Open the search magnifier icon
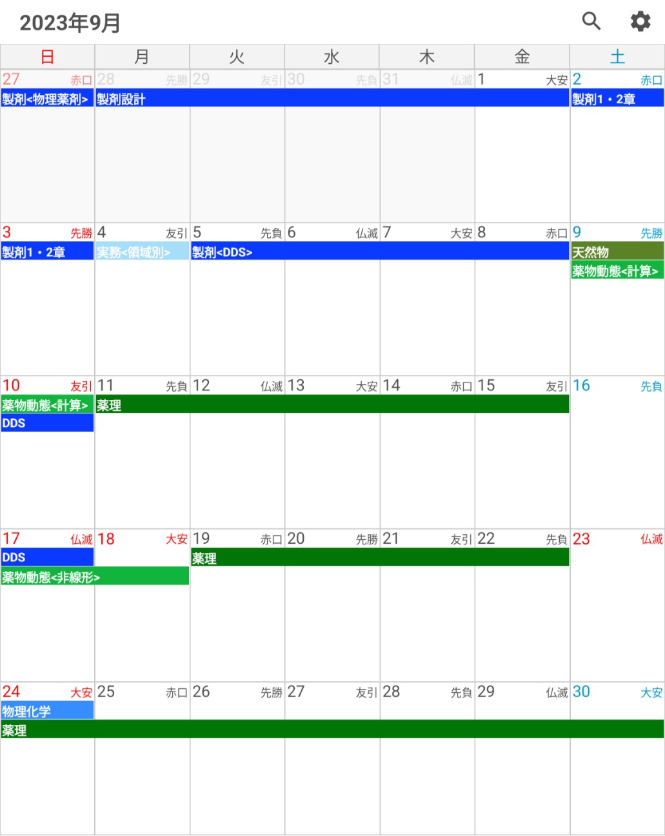 click(591, 21)
